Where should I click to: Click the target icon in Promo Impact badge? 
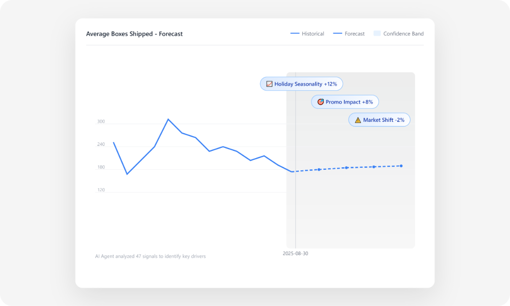320,102
